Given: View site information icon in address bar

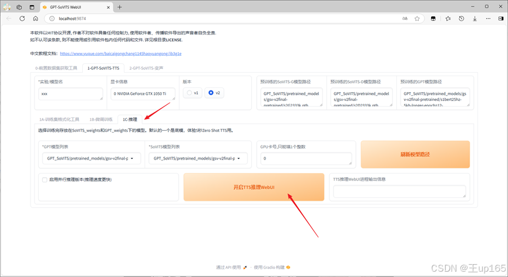Looking at the screenshot, I should point(52,18).
